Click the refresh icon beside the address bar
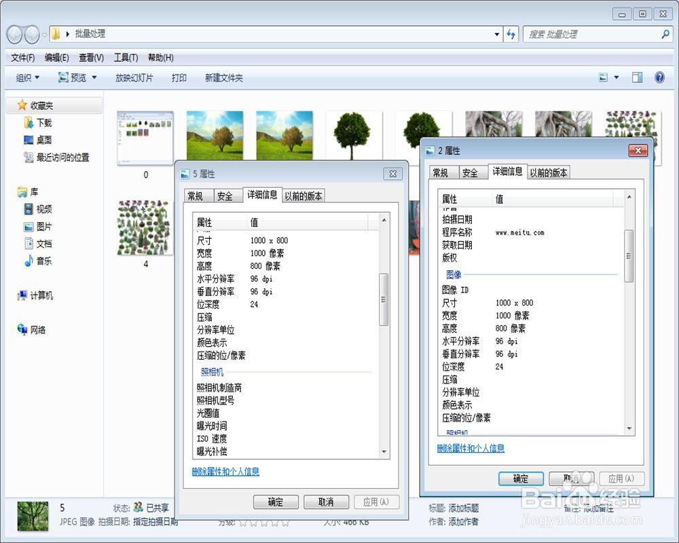The width and height of the screenshot is (679, 543). (x=510, y=32)
